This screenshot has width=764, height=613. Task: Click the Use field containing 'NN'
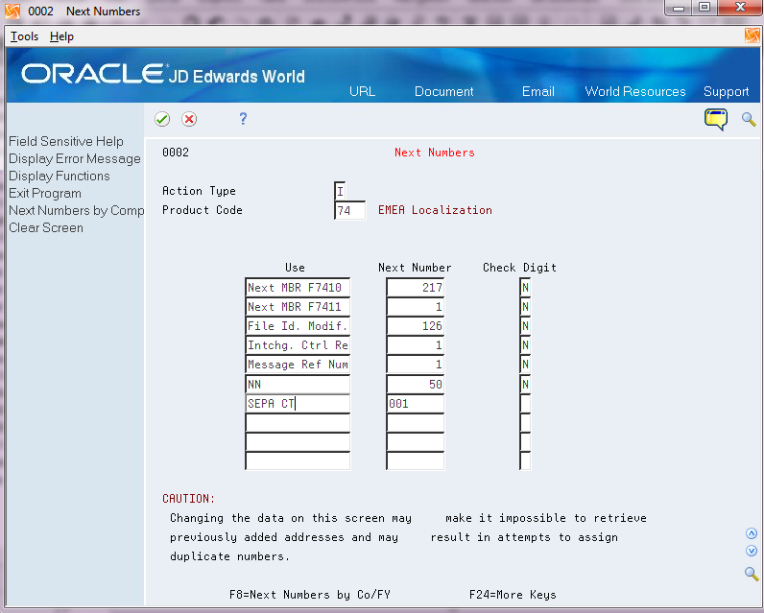(x=298, y=384)
